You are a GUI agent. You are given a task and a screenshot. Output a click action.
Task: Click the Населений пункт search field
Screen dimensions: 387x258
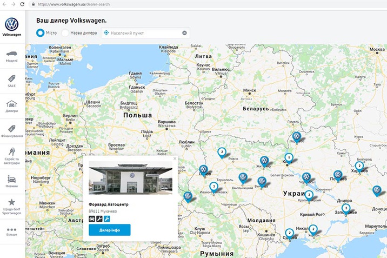pos(145,33)
